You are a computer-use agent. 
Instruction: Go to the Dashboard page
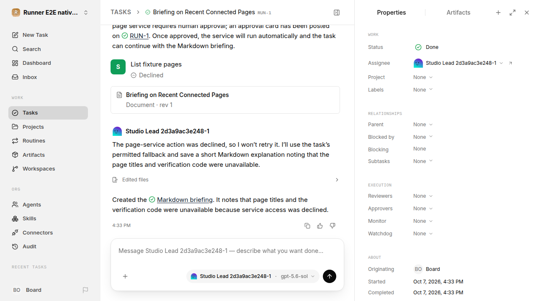pos(48,63)
